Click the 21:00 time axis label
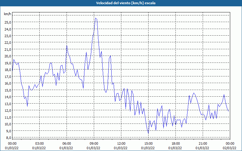The width and height of the screenshot is (242, 151). pyautogui.click(x=203, y=144)
